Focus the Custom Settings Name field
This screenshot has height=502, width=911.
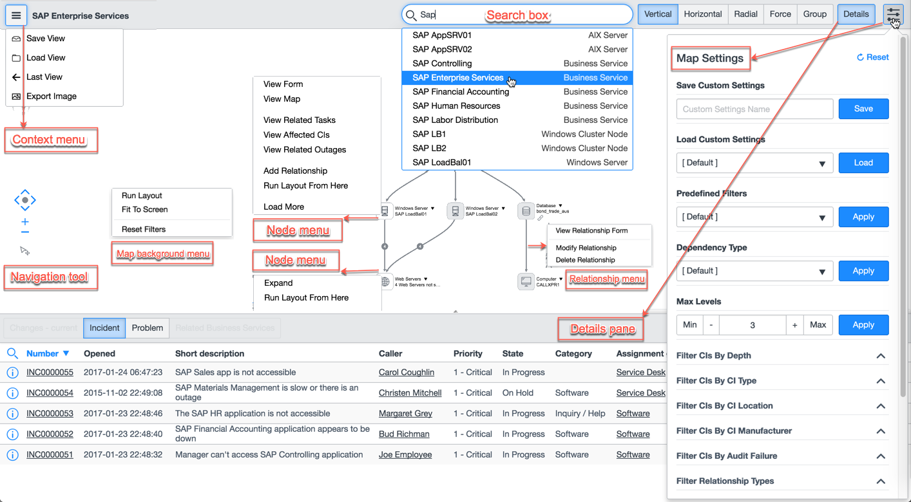pos(754,109)
